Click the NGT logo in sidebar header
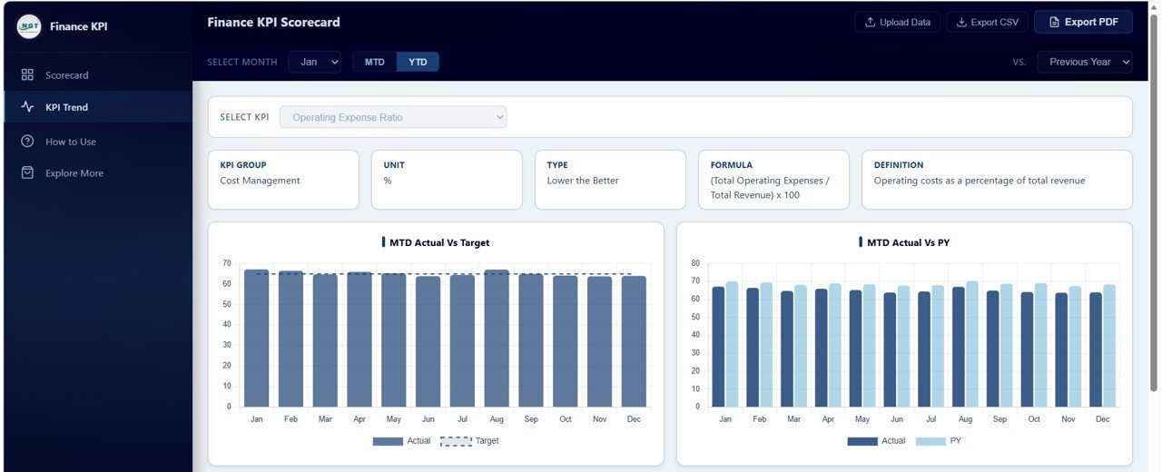The image size is (1162, 472). 29,27
